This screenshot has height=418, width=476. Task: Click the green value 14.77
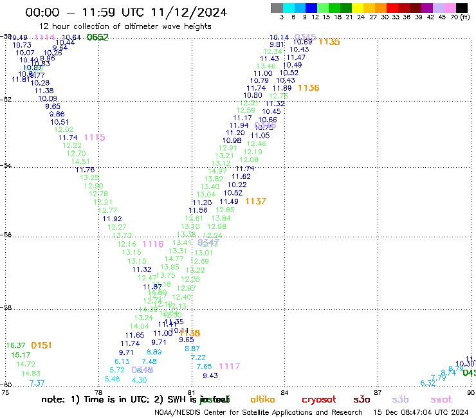pos(174,259)
